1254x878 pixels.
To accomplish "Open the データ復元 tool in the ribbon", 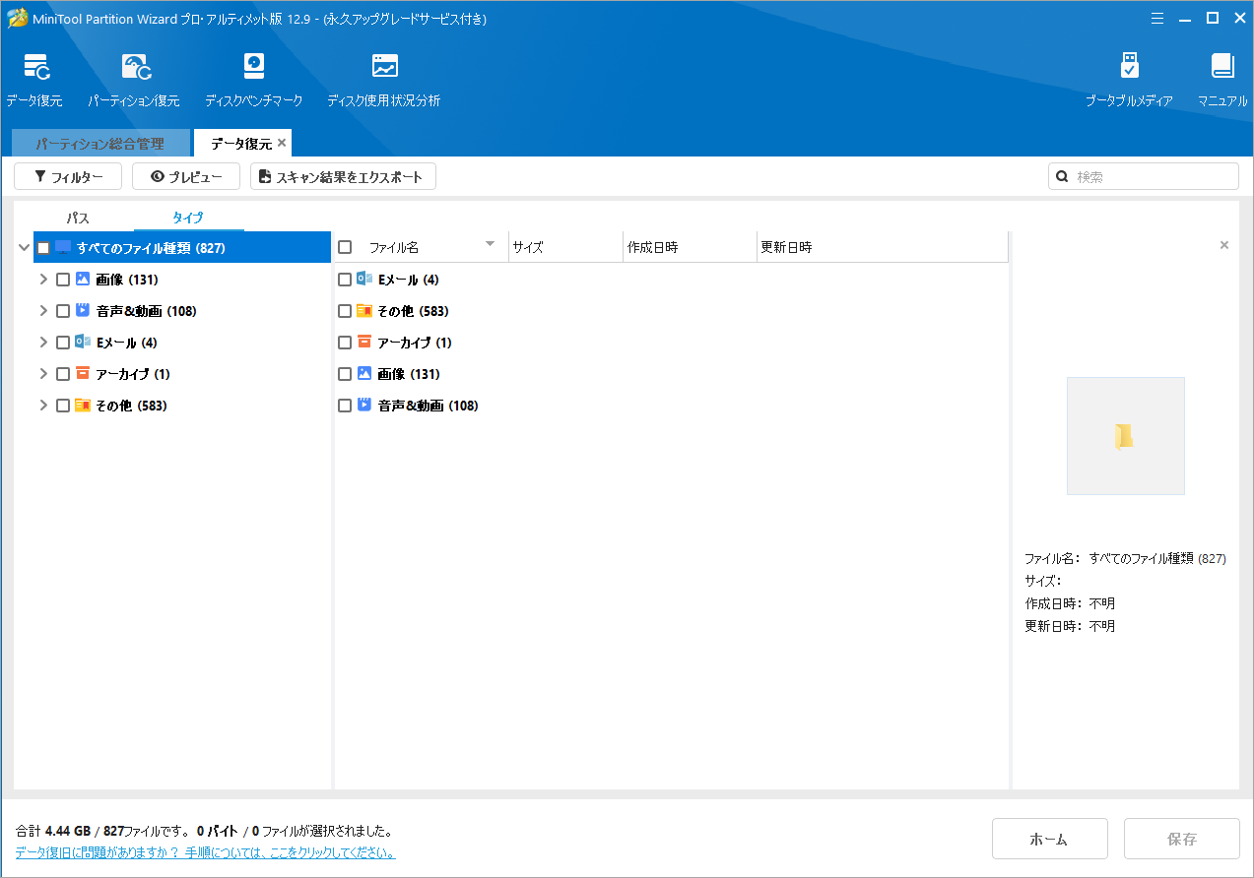I will coord(34,80).
